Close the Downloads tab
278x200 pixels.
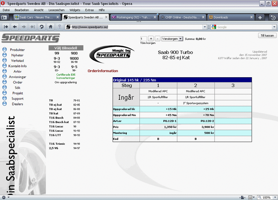coord(251,17)
